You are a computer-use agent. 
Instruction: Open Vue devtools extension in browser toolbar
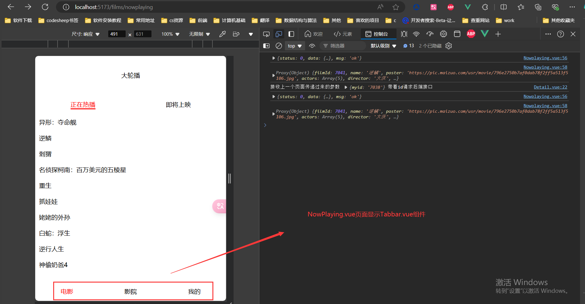tap(468, 7)
